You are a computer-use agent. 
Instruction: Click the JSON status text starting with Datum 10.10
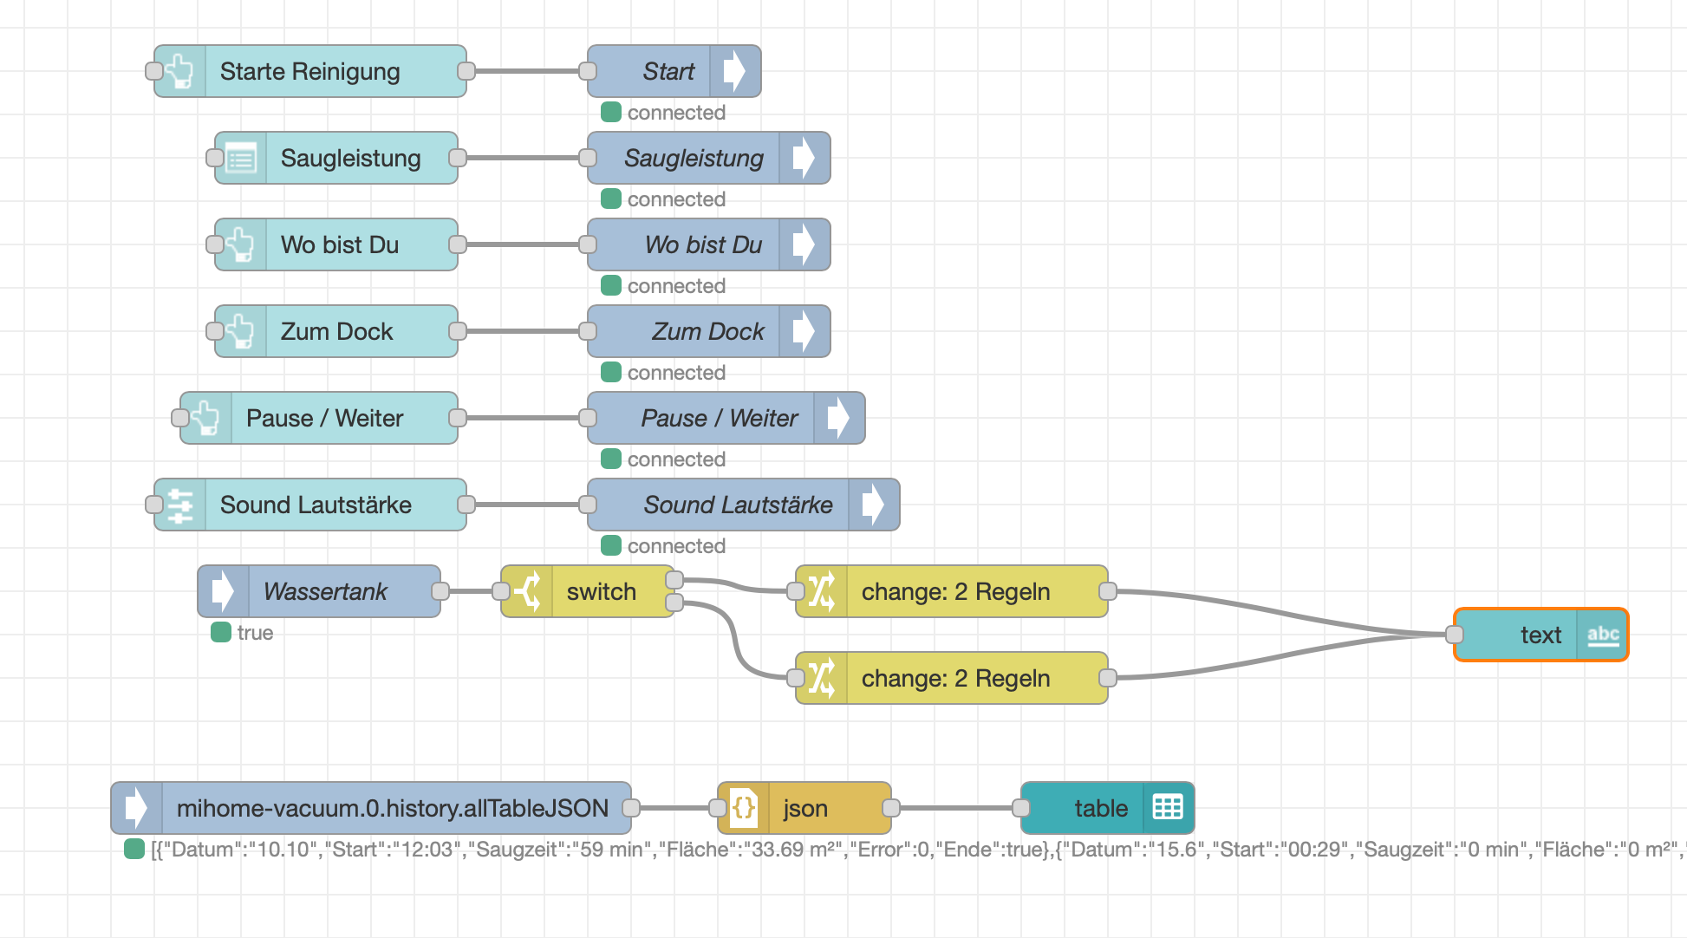pyautogui.click(x=918, y=850)
